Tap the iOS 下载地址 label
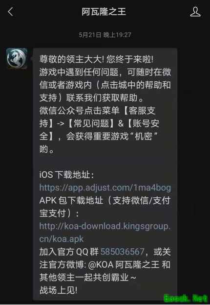Image resolution: width=210 pixels, height=305 pixels. [x=66, y=175]
